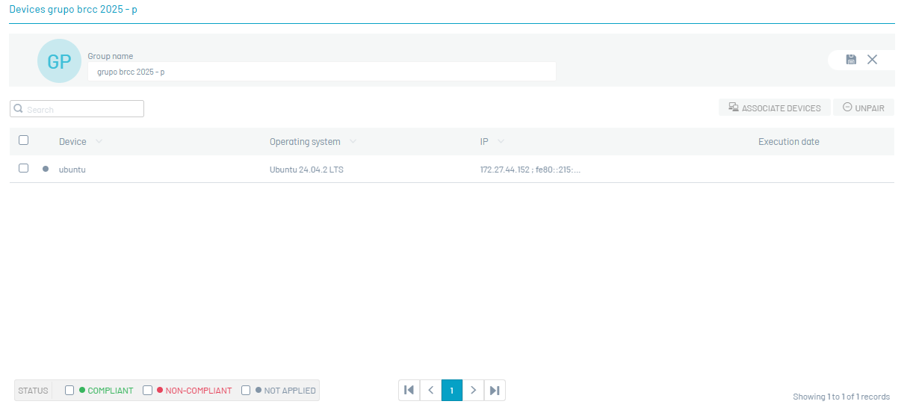Viewport: 910px width, 416px height.
Task: Go to the first page
Action: coord(409,390)
